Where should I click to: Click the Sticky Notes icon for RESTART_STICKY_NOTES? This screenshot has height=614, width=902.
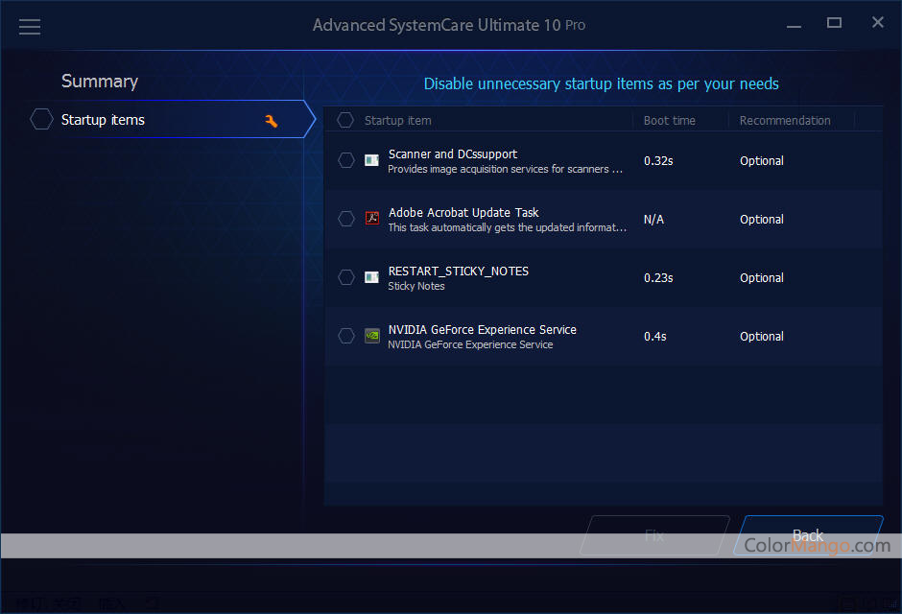pos(371,277)
